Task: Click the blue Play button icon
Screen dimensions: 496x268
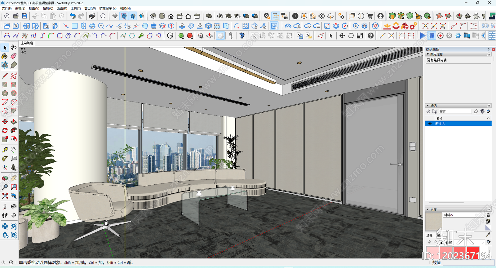Action: (x=423, y=36)
